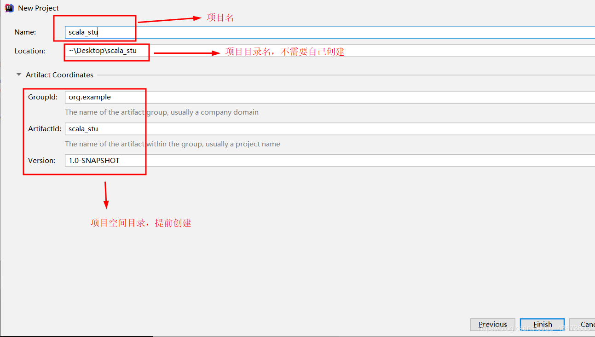Image resolution: width=595 pixels, height=337 pixels.
Task: Click into the Name input field
Action: point(330,32)
